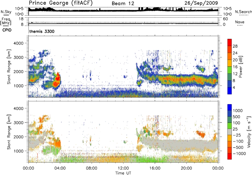Click the '4' power colorbar tick

pos(234,87)
